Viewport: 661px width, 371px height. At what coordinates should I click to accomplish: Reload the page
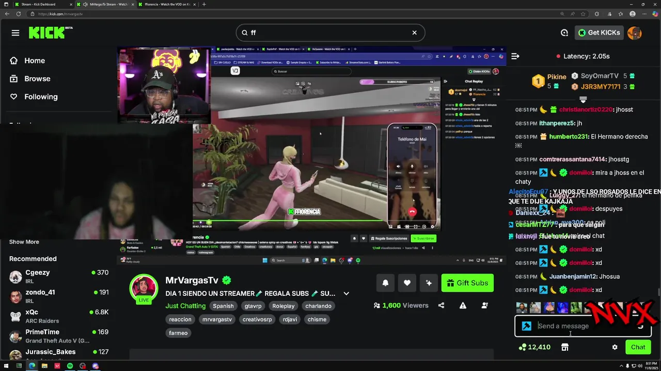click(x=19, y=14)
